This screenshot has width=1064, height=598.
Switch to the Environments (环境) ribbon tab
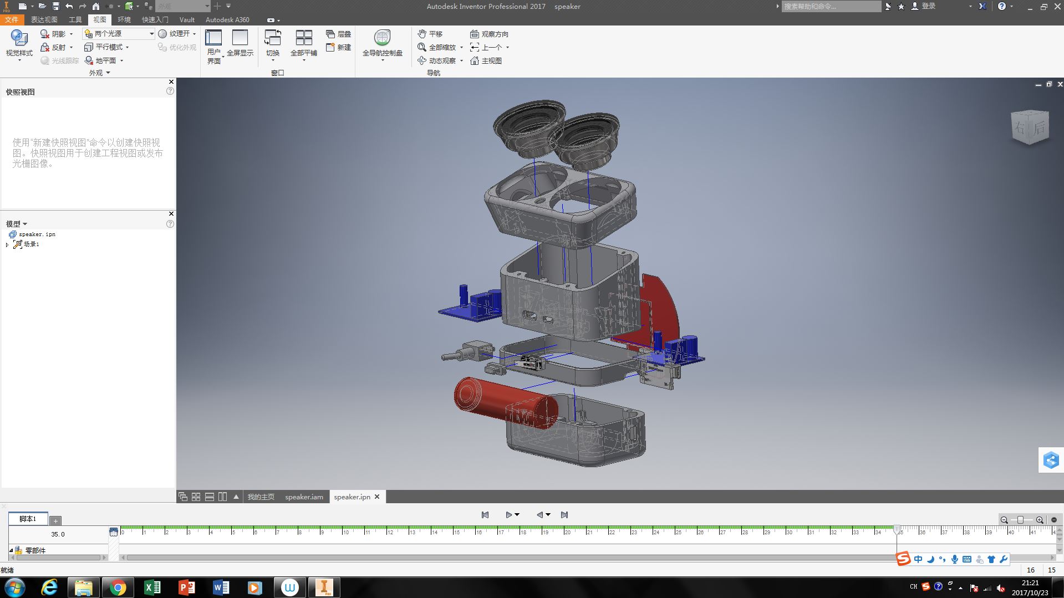pyautogui.click(x=124, y=19)
